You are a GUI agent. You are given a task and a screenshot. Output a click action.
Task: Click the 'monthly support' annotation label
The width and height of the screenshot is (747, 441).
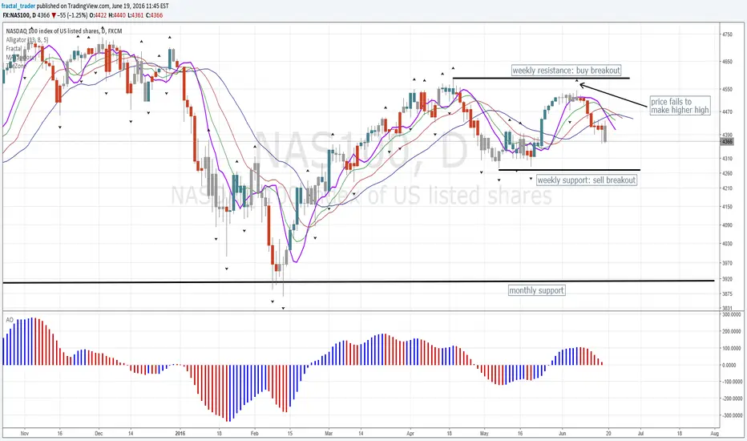[536, 290]
